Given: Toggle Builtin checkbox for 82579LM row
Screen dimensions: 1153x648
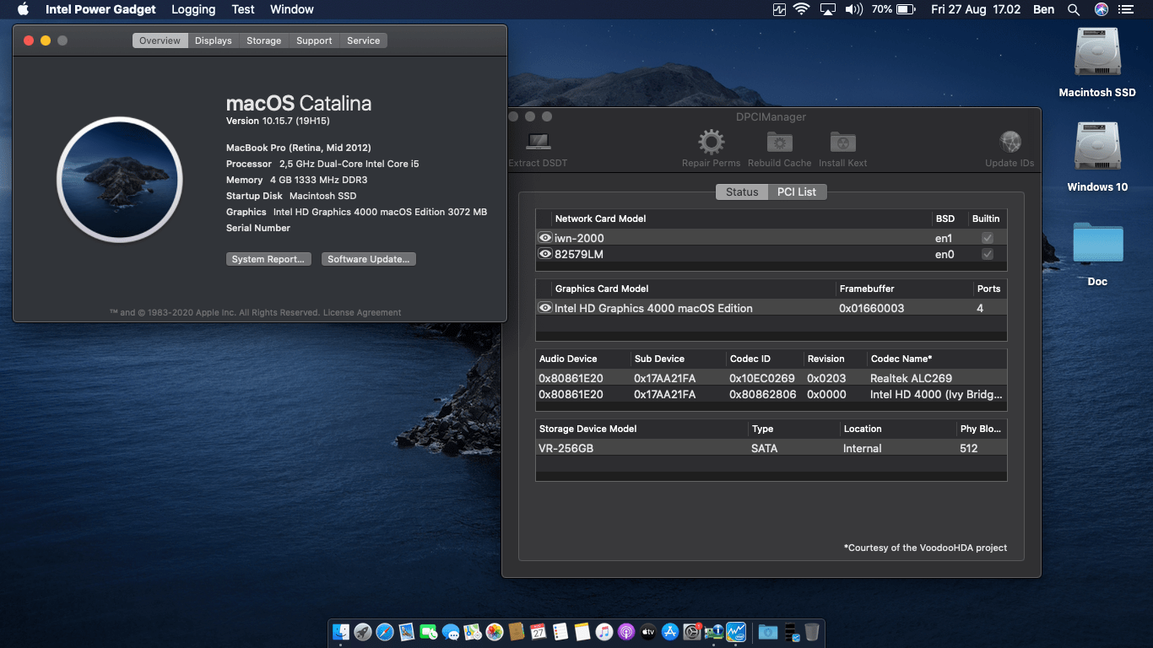Looking at the screenshot, I should click(x=987, y=254).
